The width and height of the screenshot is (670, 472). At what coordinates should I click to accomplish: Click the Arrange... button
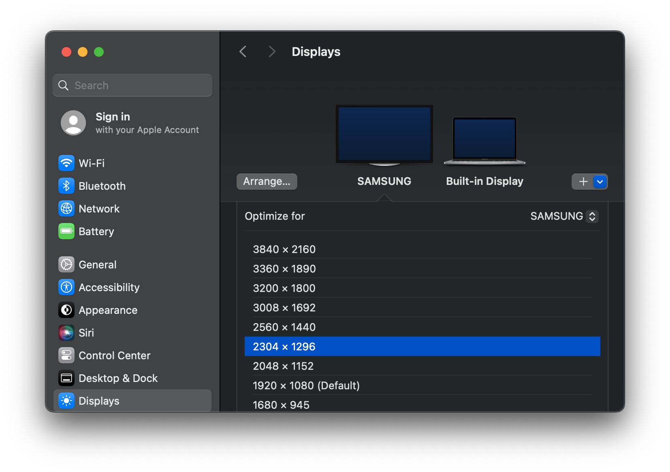pos(267,181)
